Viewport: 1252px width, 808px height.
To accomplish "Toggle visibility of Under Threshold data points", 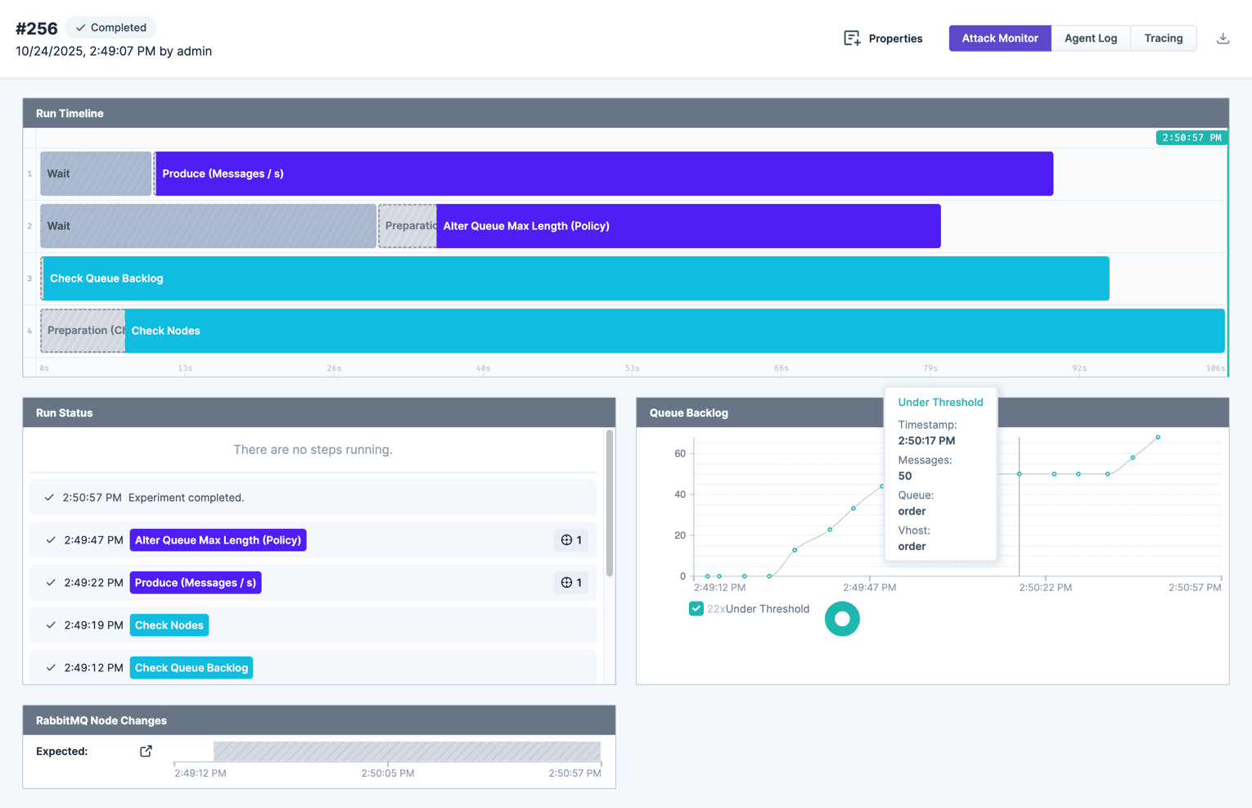I will (696, 608).
